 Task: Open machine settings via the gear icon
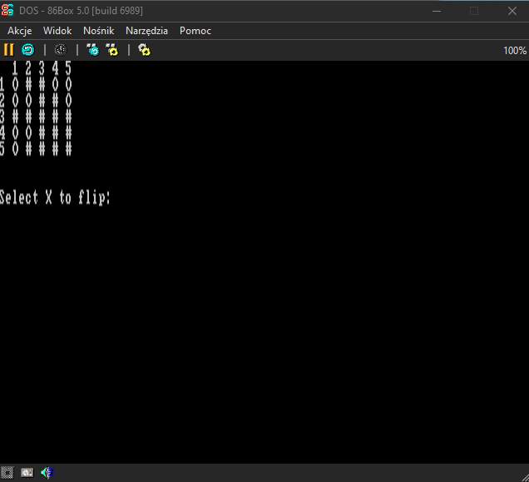(145, 50)
